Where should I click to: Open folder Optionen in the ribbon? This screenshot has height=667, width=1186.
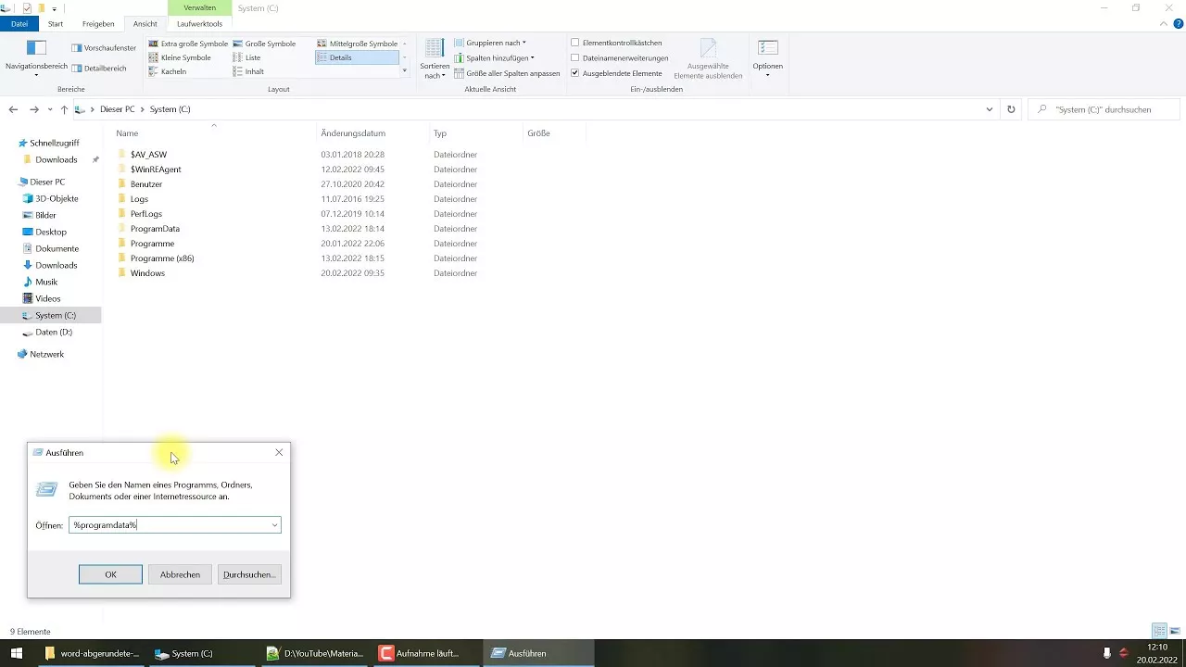click(x=767, y=58)
